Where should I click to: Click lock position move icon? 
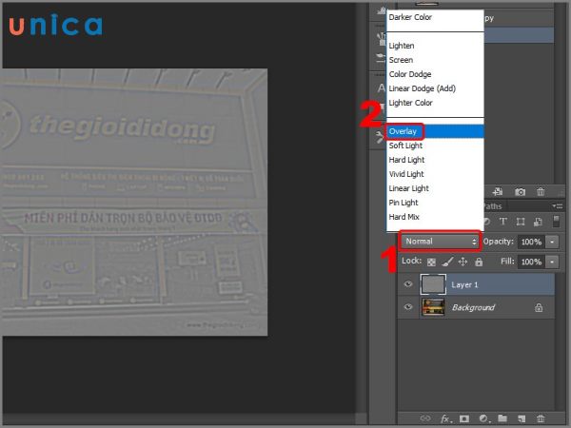pos(463,262)
